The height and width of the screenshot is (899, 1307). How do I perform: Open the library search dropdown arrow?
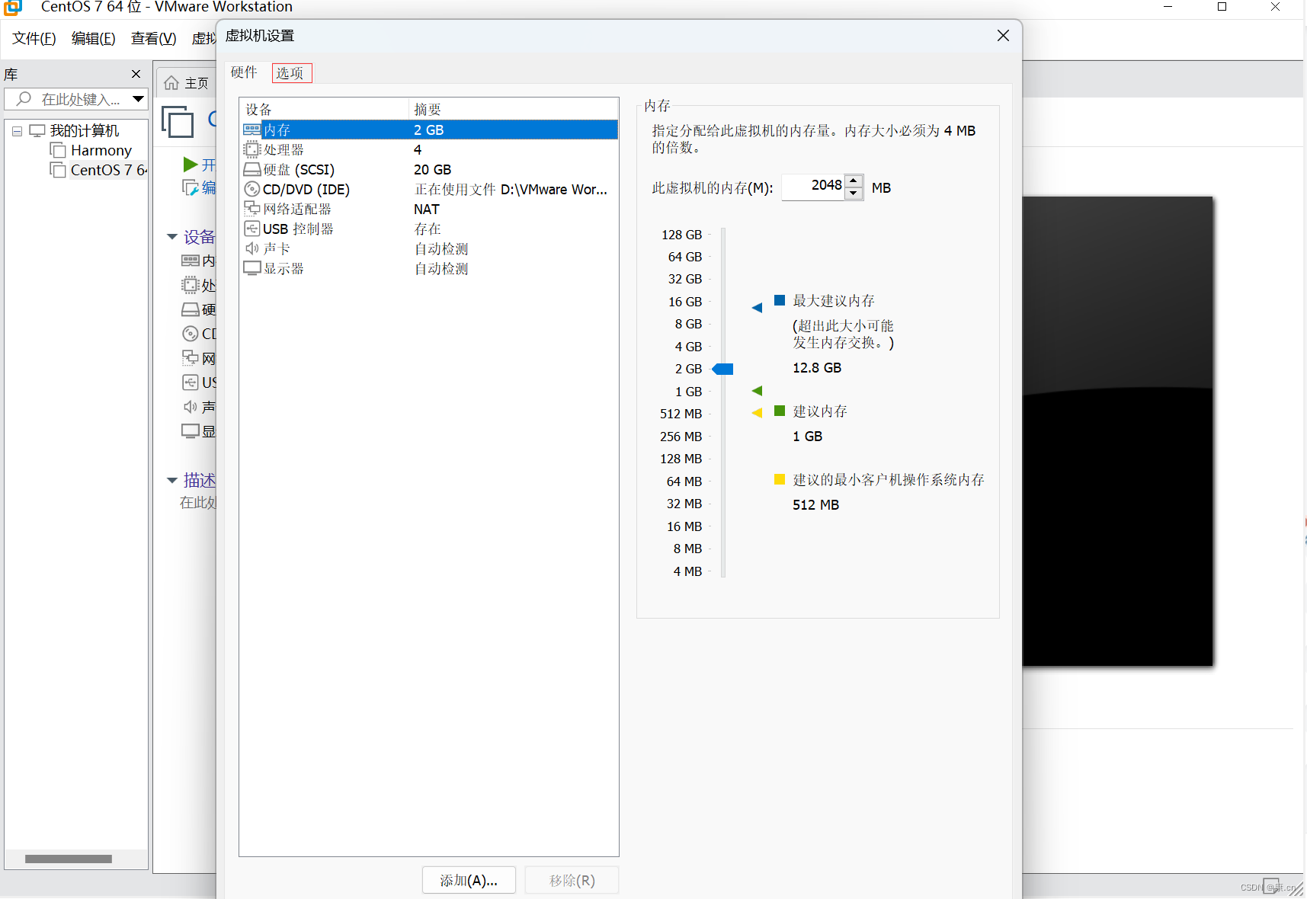coord(138,99)
